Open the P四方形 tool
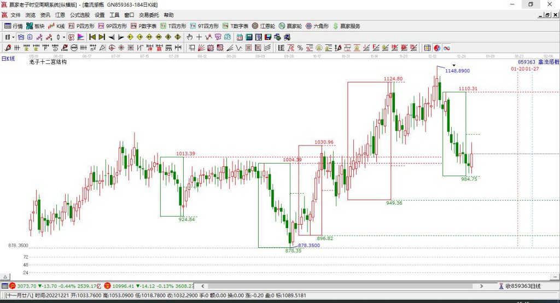Image resolution: width=560 pixels, height=303 pixels. point(81,26)
